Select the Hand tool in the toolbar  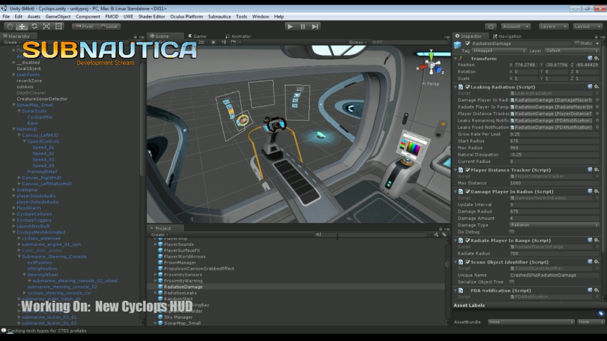click(x=9, y=27)
